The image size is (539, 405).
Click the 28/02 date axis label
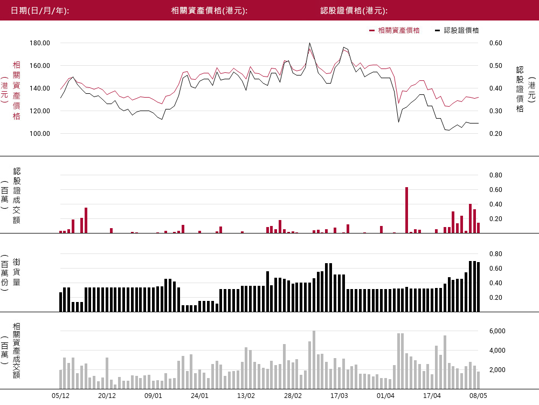click(x=293, y=396)
